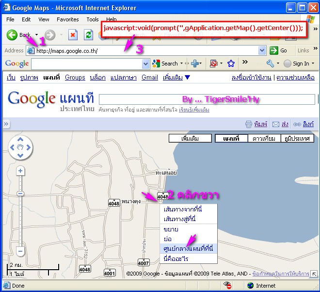
Task: Click the ความช่วยเหลือ help link
Action: click(x=295, y=78)
